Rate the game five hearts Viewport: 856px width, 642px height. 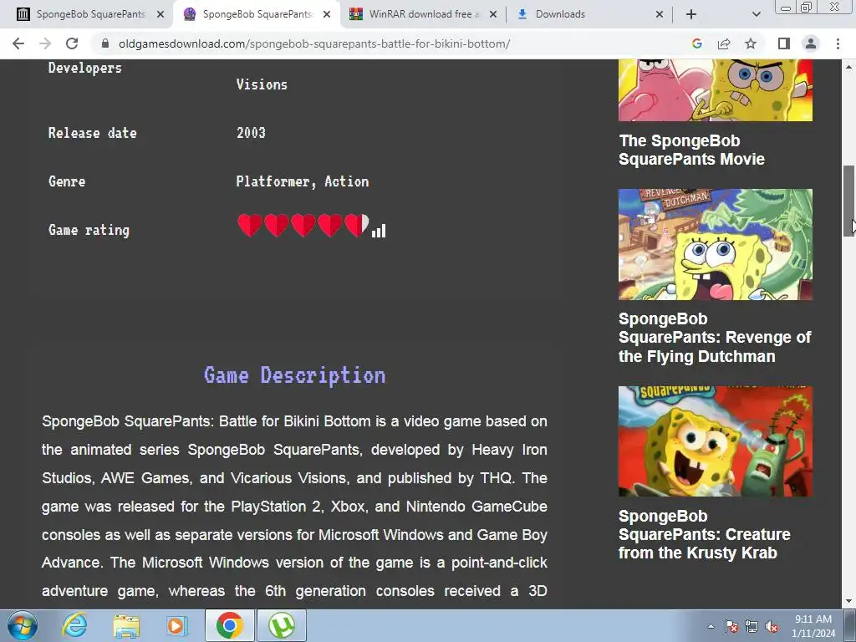pyautogui.click(x=356, y=226)
